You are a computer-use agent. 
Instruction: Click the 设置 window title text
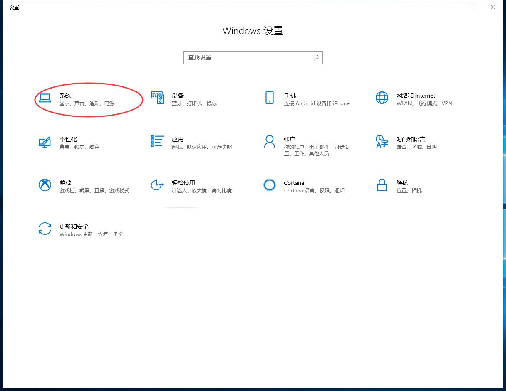(x=14, y=7)
